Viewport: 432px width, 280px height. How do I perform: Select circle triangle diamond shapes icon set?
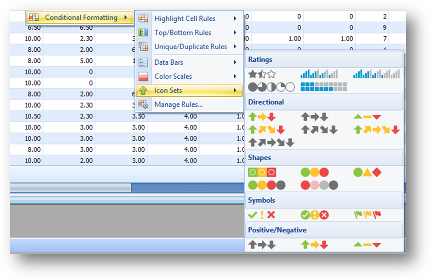368,172
